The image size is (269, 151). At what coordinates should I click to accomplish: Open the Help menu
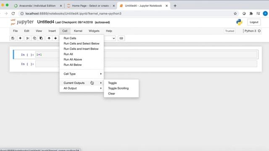coord(109,31)
